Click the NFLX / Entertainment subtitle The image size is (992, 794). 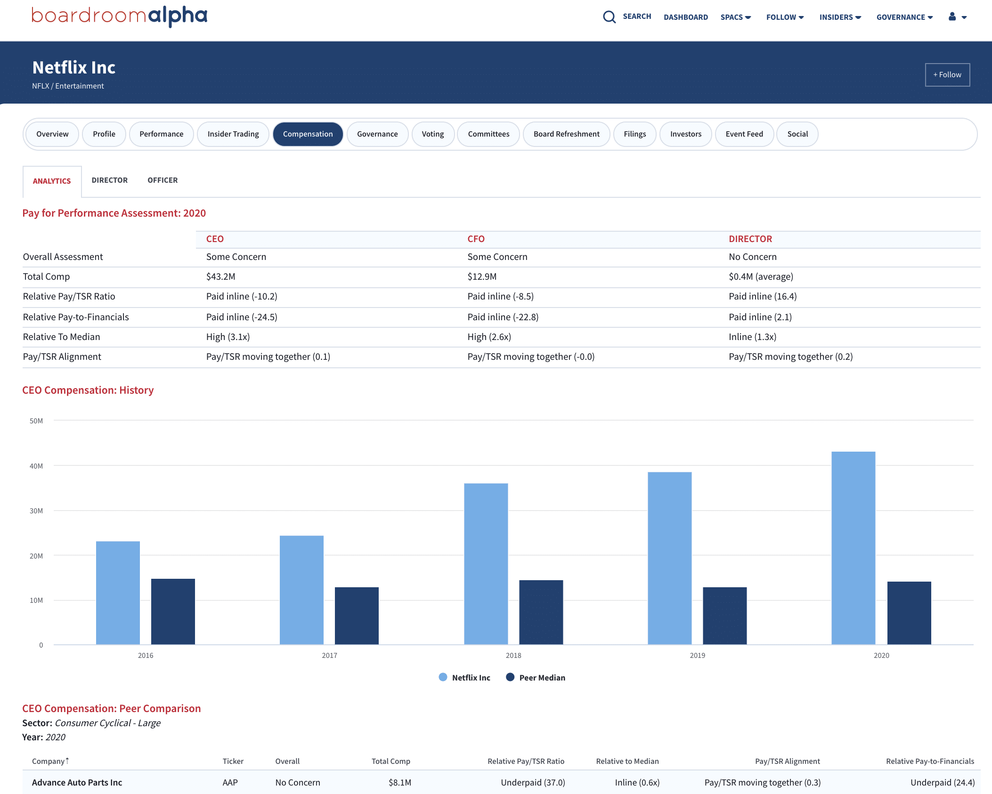coord(68,86)
